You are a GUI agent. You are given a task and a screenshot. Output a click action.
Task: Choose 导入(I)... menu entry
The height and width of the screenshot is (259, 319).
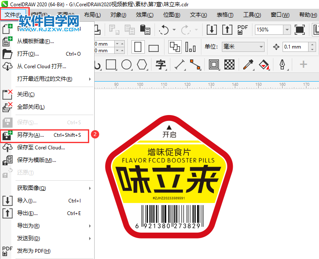pyautogui.click(x=47, y=201)
